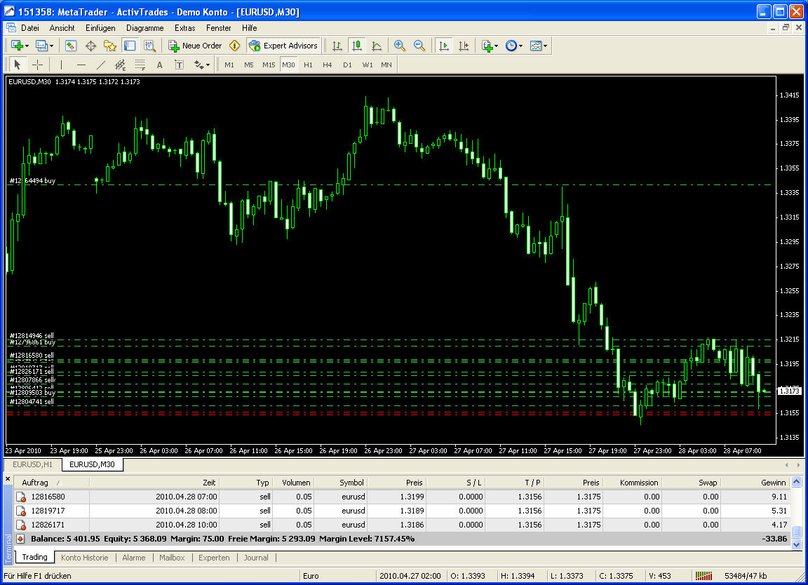This screenshot has width=808, height=585.
Task: Zoom out of the chart
Action: [419, 46]
